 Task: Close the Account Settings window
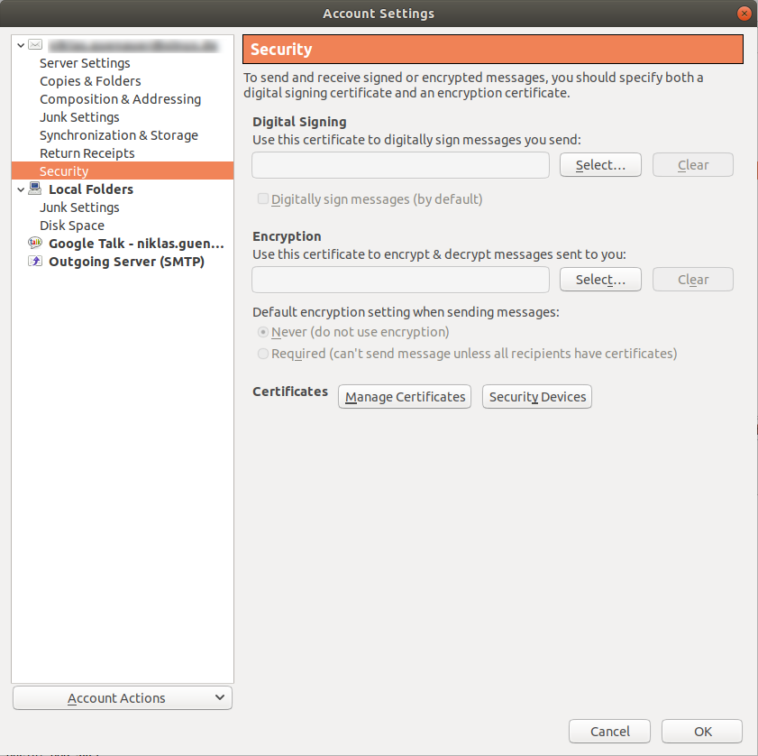tap(744, 14)
